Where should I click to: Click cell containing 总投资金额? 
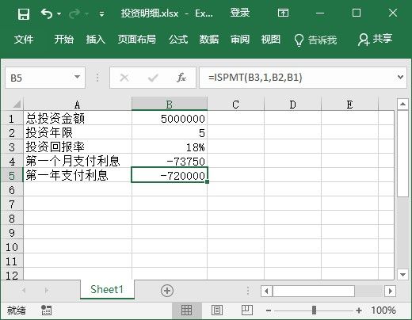pyautogui.click(x=78, y=118)
